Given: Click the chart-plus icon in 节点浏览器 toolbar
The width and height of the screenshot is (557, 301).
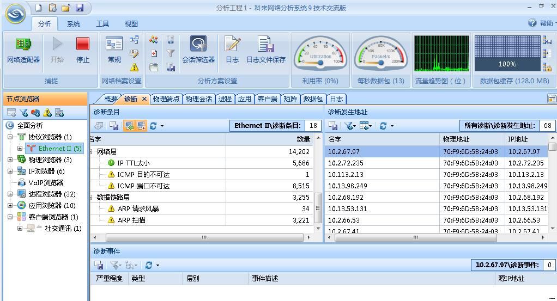Looking at the screenshot, I should point(59,113).
